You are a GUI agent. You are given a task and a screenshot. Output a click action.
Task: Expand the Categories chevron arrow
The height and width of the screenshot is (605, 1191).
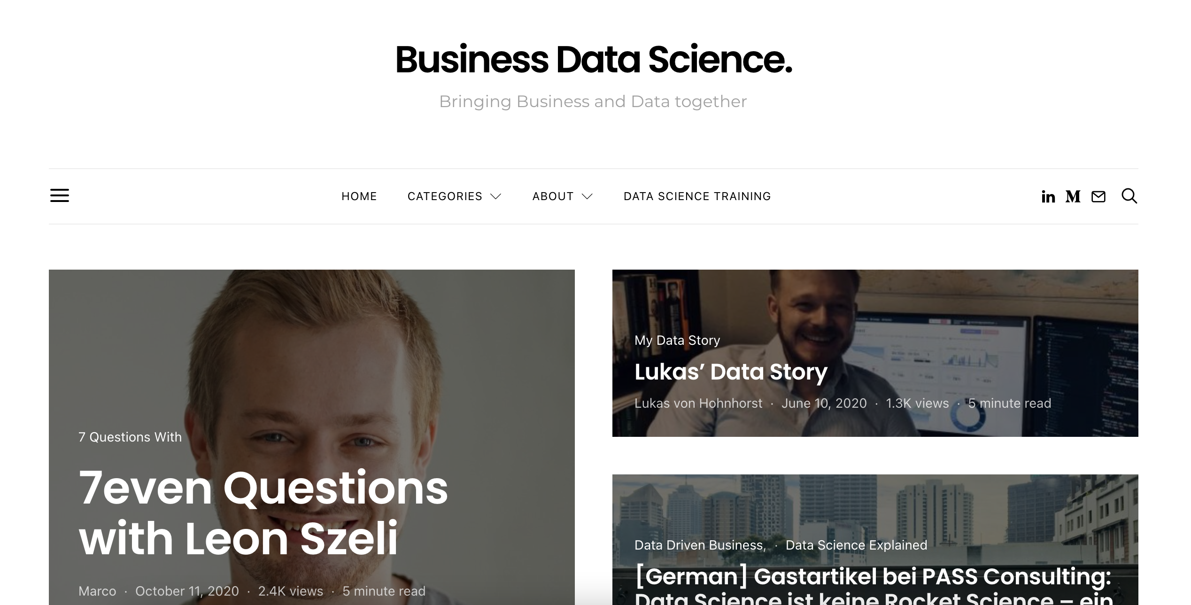tap(495, 196)
